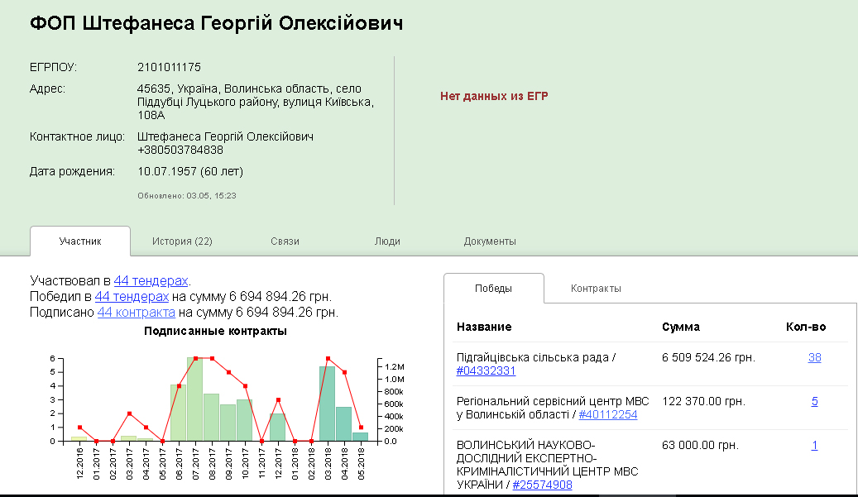Click count 38 for Підгайцівська сільська рада
858x497 pixels.
point(814,358)
